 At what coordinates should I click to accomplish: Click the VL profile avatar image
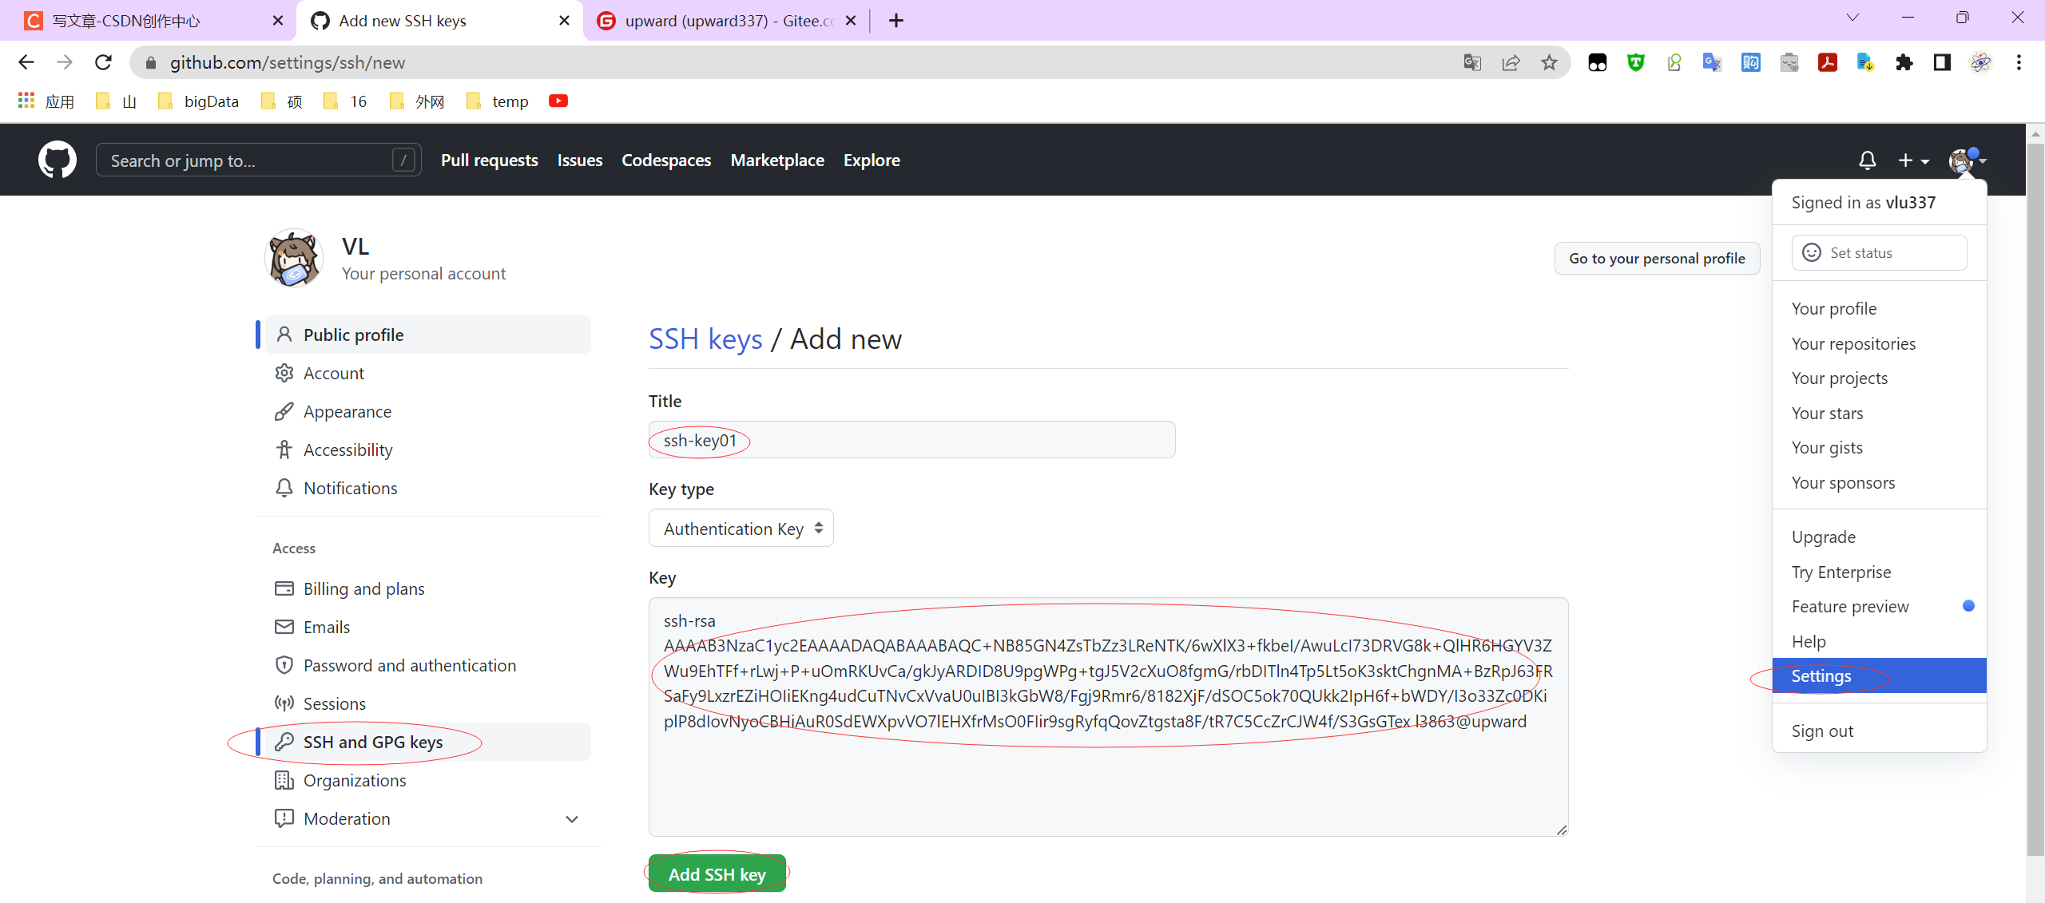(x=294, y=258)
